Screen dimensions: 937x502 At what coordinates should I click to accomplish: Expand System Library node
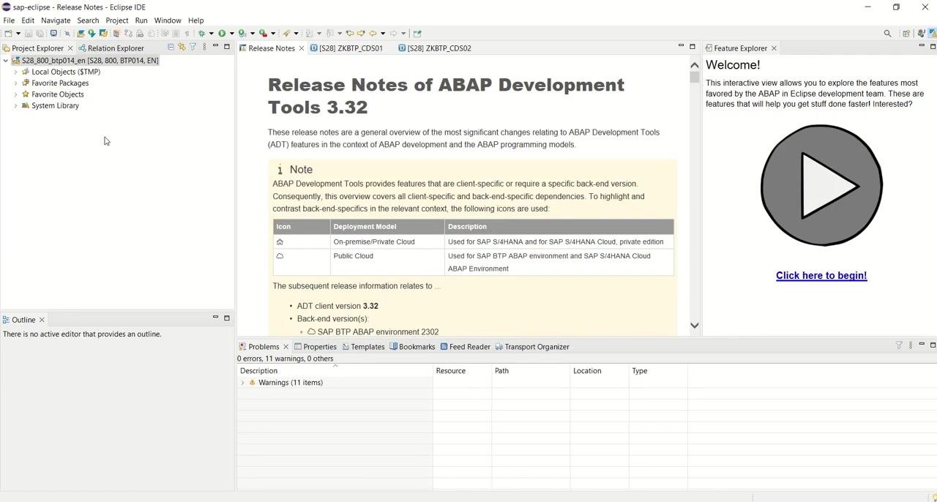tap(15, 106)
